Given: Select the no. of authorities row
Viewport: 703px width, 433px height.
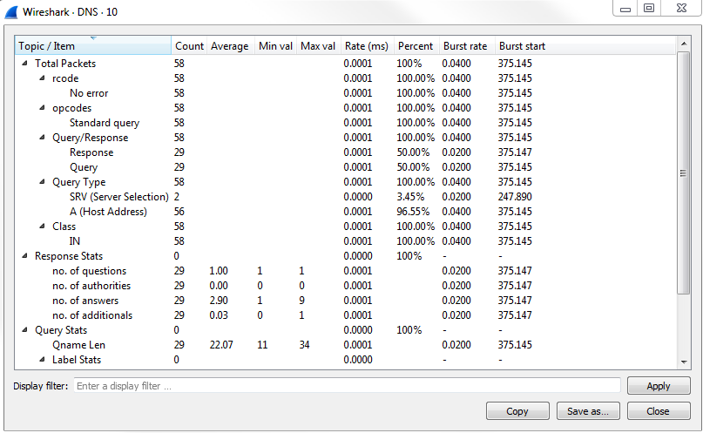Looking at the screenshot, I should tap(345, 285).
